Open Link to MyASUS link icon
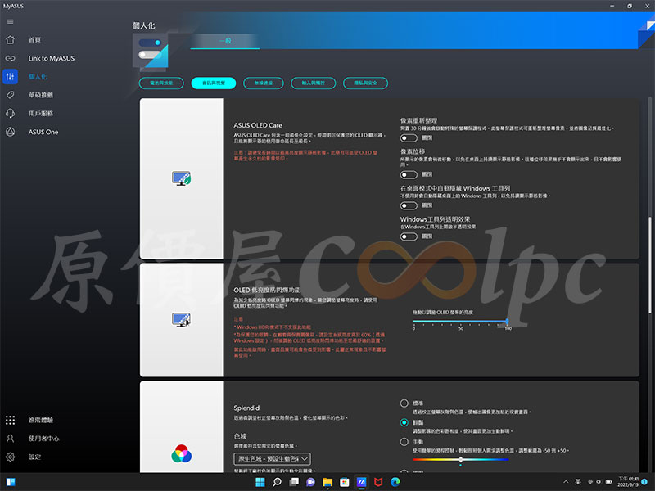Viewport: 655px width, 491px height. [x=10, y=58]
